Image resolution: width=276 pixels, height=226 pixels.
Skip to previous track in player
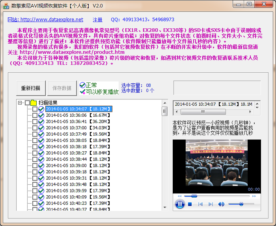pos(200,204)
